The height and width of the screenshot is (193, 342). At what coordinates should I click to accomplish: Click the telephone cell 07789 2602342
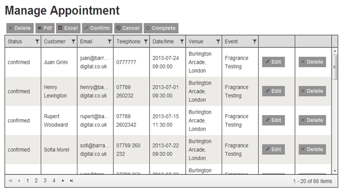(131, 121)
